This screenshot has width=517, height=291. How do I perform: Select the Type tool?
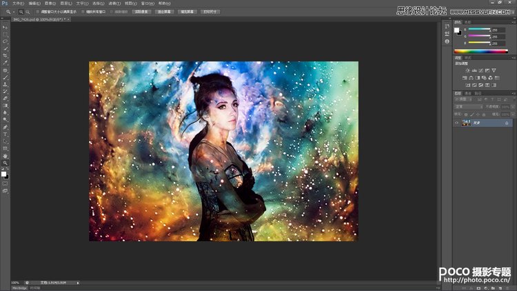(5, 134)
